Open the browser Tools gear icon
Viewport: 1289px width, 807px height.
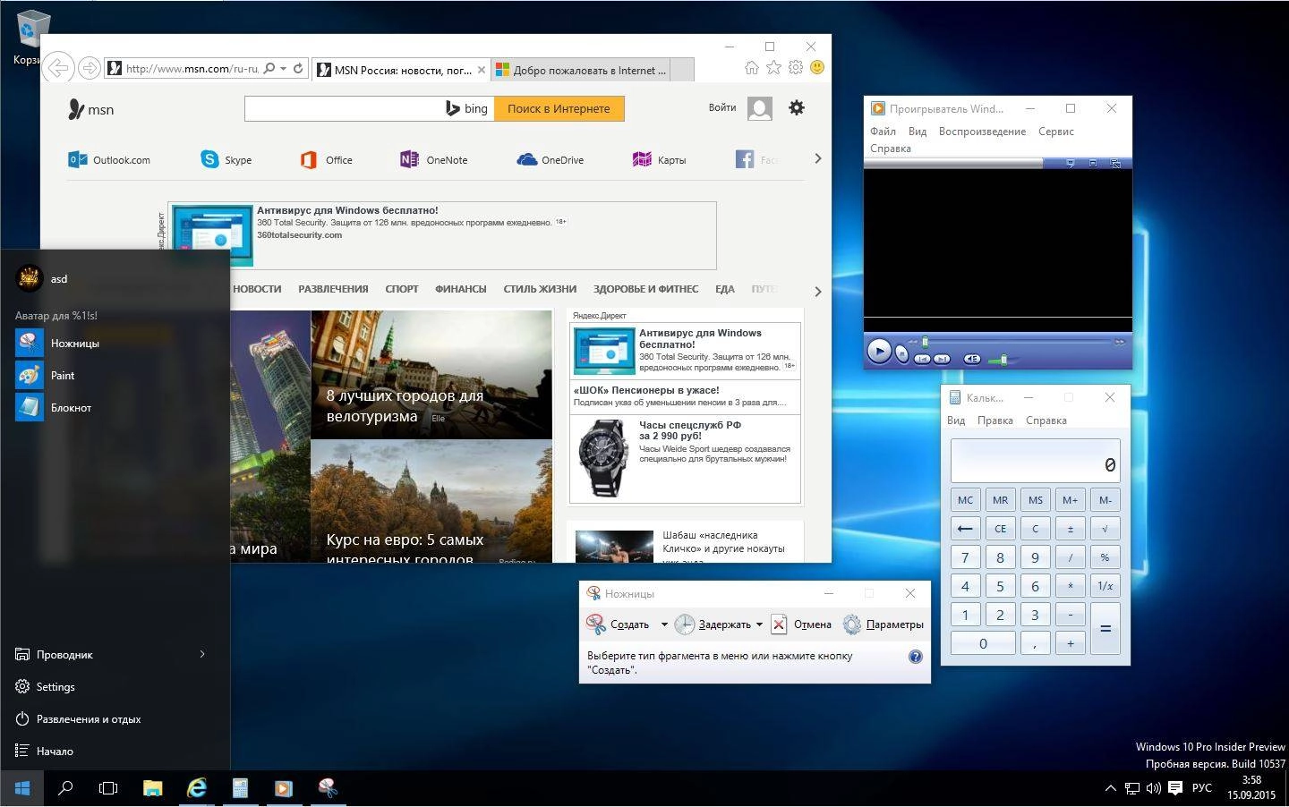coord(795,67)
